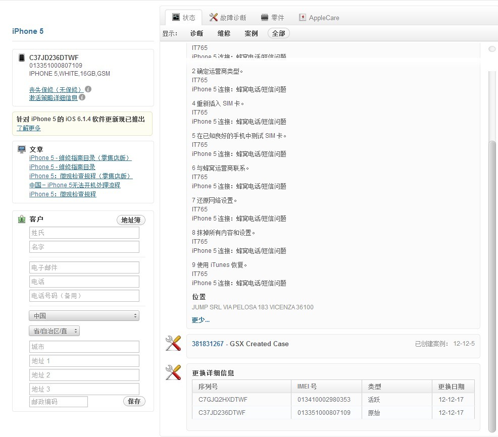498x437 pixels.
Task: Click the wrench icon beside case 381831267
Action: pyautogui.click(x=173, y=343)
